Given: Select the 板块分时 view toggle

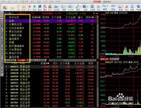Looking at the screenshot, I should click(104, 59).
